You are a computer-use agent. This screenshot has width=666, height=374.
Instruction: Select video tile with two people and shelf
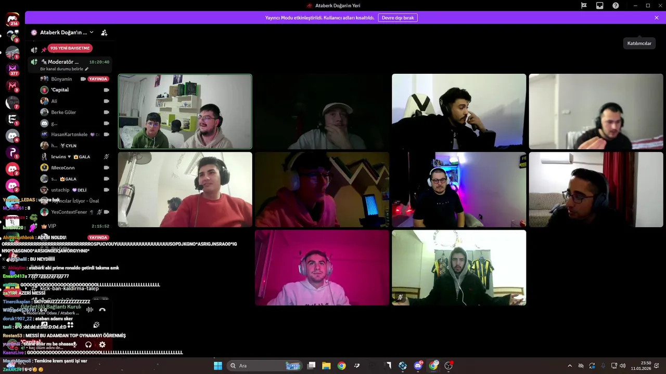tap(185, 112)
